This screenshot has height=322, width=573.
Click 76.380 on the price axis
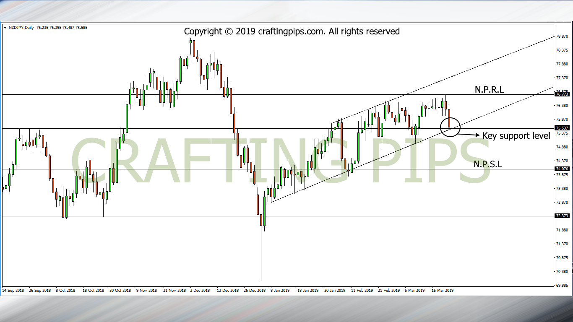pos(562,106)
